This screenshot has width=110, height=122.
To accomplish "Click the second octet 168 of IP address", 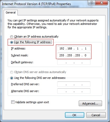I will click(x=70, y=48).
